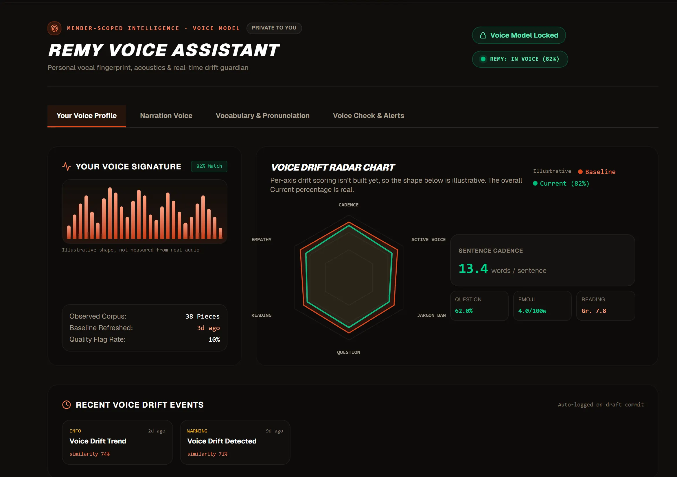Click the 10% quality flag rate value

214,339
